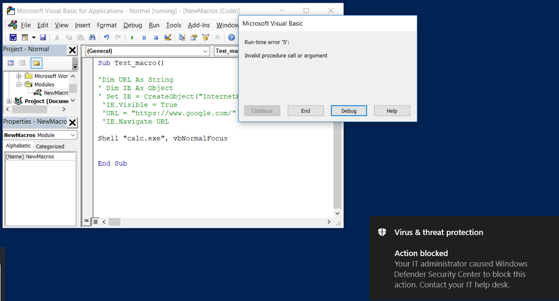The height and width of the screenshot is (301, 559).
Task: Open the Format menu
Action: [x=107, y=25]
